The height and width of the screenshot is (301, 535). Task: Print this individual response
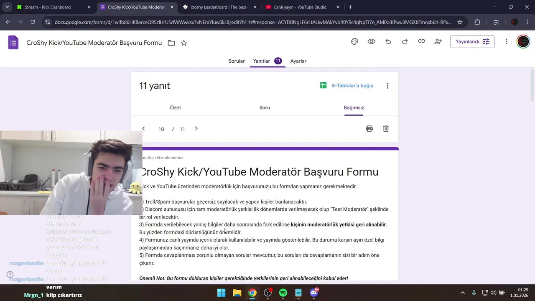(x=369, y=129)
